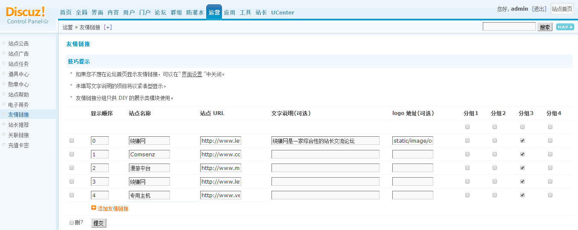Open the 运营 top navigation tab
The image size is (578, 230).
[214, 12]
